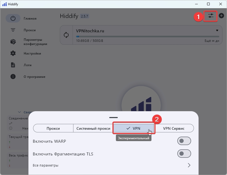
Task: Choose the VPN mode segment
Action: point(133,128)
